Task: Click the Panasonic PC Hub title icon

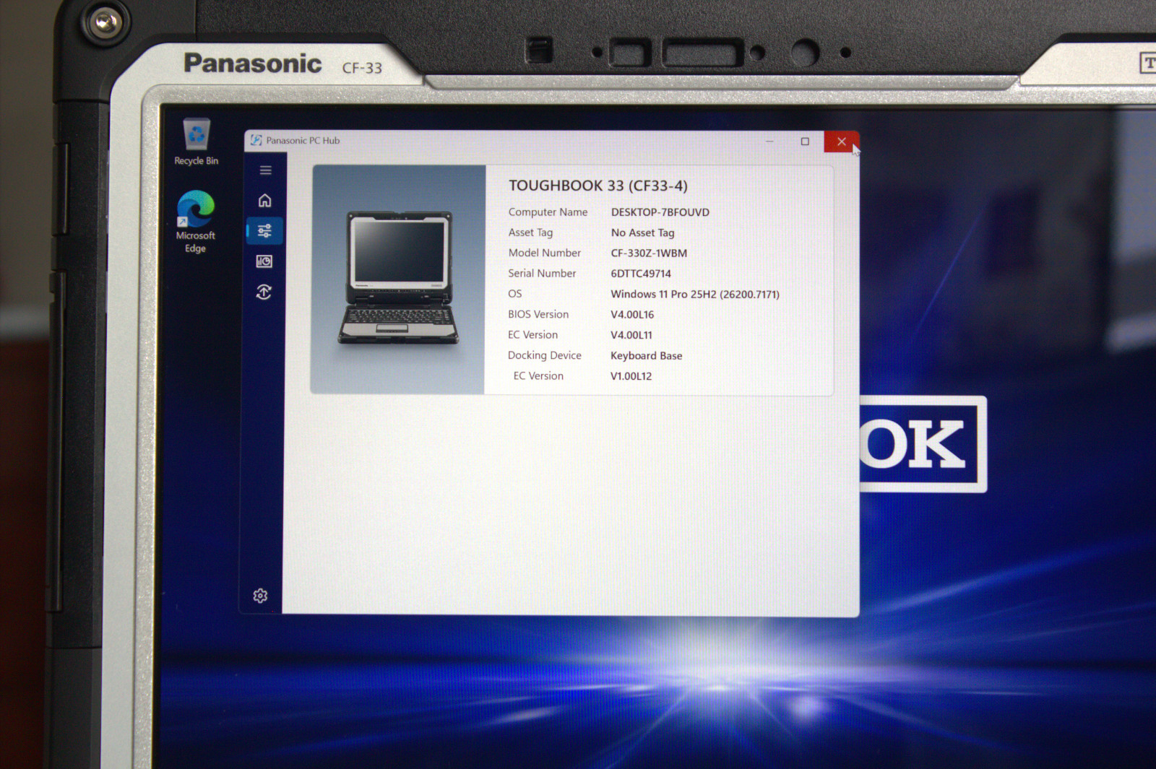Action: [256, 140]
